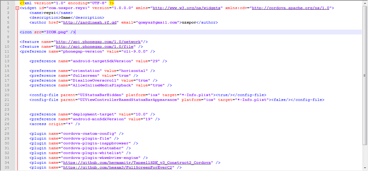Collapse the widget element fold marker
Viewport: 368px width, 171px height.
point(17,8)
